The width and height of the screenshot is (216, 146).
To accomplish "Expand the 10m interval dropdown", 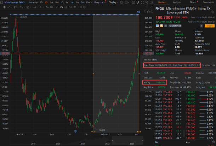I will click(x=89, y=2).
